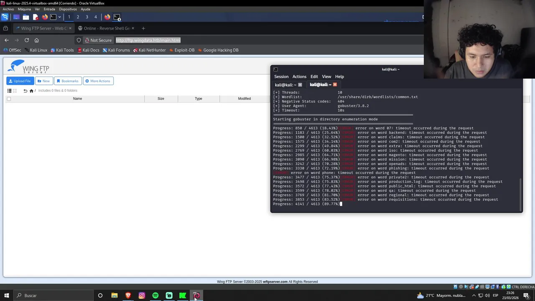Open the terminal launcher in Kali panel
This screenshot has height=301, width=535.
click(x=53, y=17)
